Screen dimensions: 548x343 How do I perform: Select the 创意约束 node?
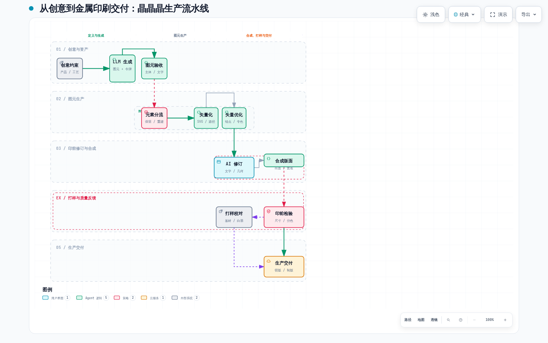(x=70, y=69)
